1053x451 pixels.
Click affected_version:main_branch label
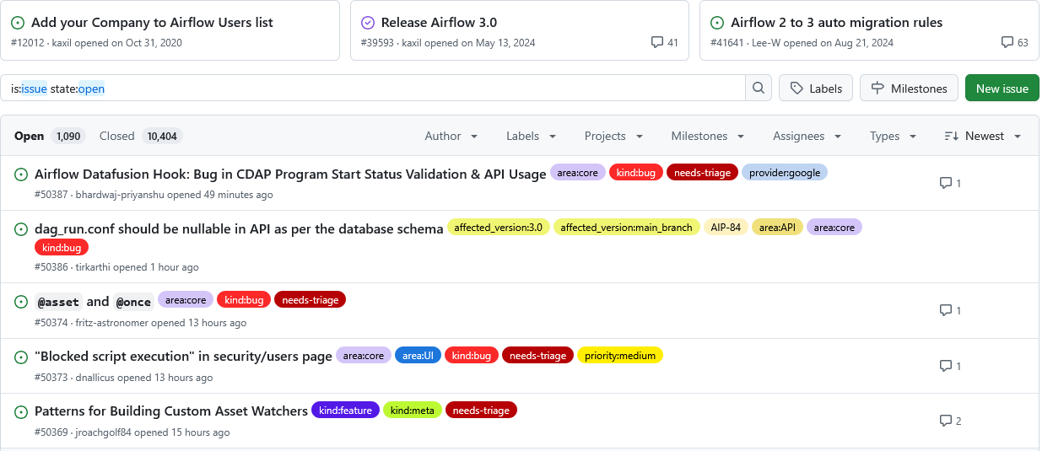tap(627, 227)
